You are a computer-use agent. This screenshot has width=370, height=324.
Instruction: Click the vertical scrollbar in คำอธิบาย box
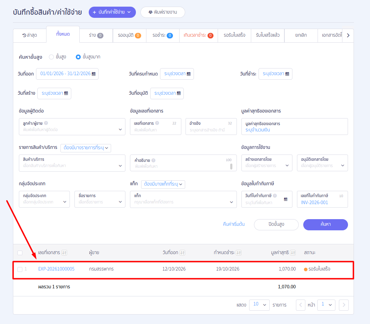pos(231,167)
